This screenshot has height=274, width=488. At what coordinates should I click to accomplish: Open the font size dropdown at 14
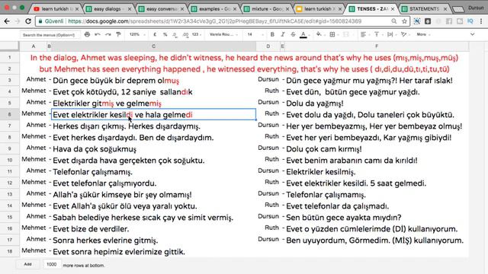pos(255,34)
